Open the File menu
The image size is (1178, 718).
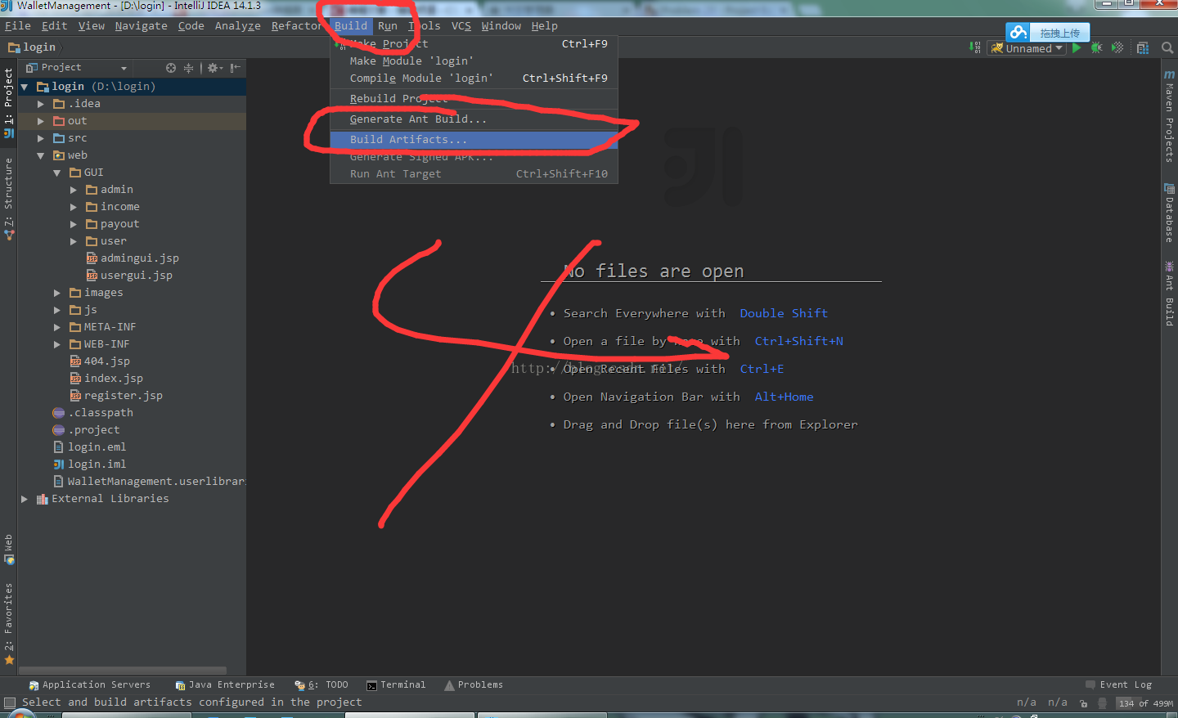pos(18,26)
